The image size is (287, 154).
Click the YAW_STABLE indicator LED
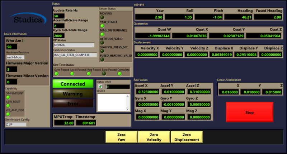pos(102,25)
